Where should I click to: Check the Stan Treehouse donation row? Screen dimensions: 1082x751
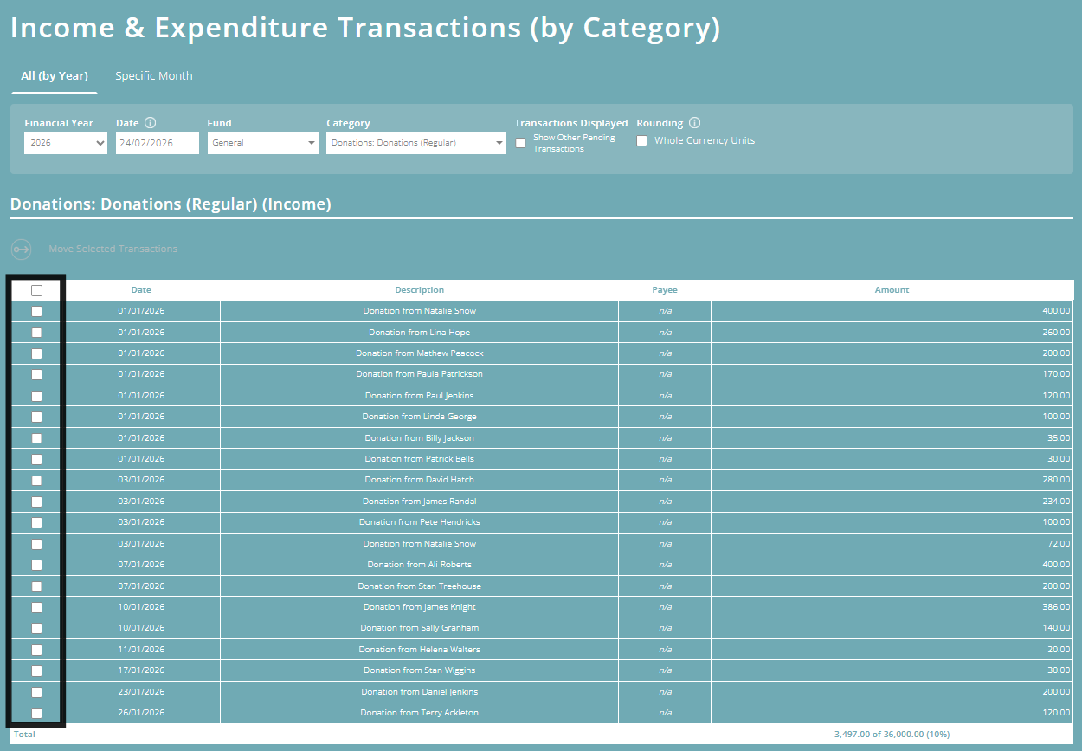pos(35,586)
